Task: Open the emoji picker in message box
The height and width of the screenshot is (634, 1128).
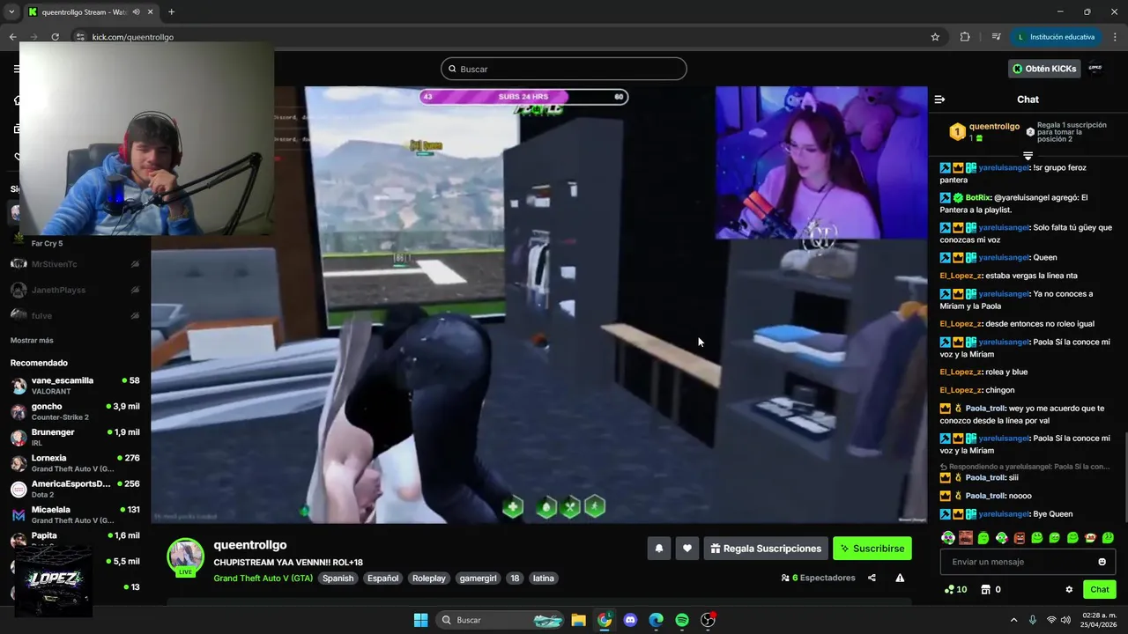Action: [1102, 562]
